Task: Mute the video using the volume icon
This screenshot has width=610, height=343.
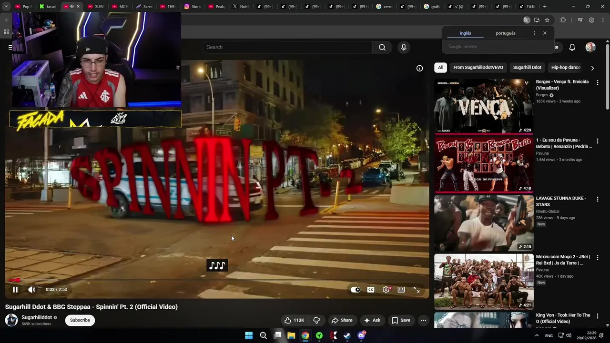Action: pyautogui.click(x=31, y=290)
